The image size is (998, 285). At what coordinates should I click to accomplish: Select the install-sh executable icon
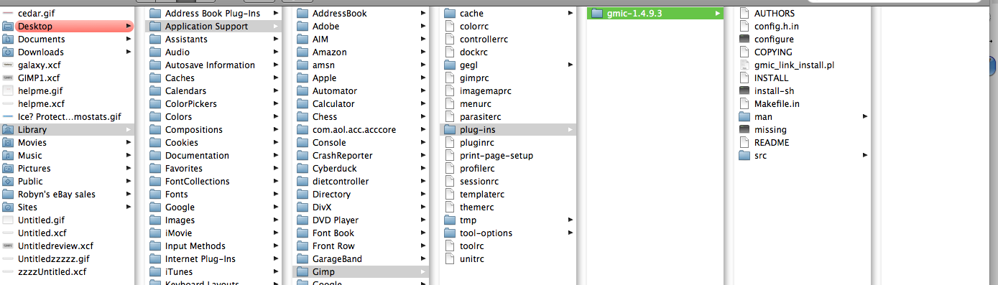(744, 91)
